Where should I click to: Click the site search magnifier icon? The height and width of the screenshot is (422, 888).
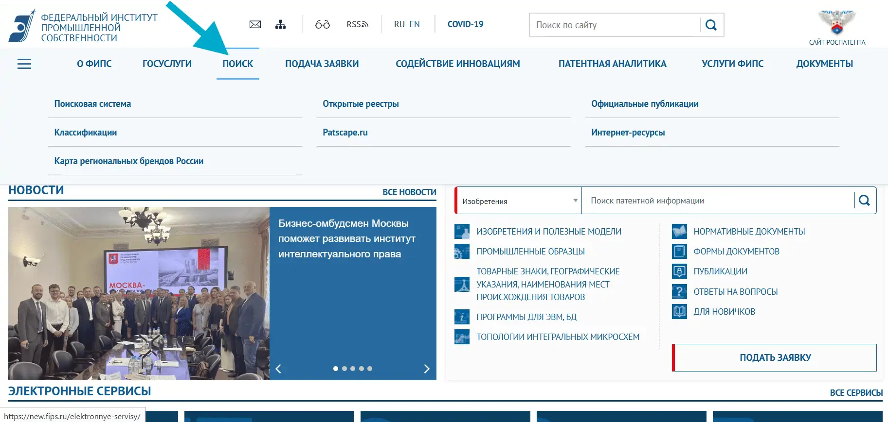[711, 25]
